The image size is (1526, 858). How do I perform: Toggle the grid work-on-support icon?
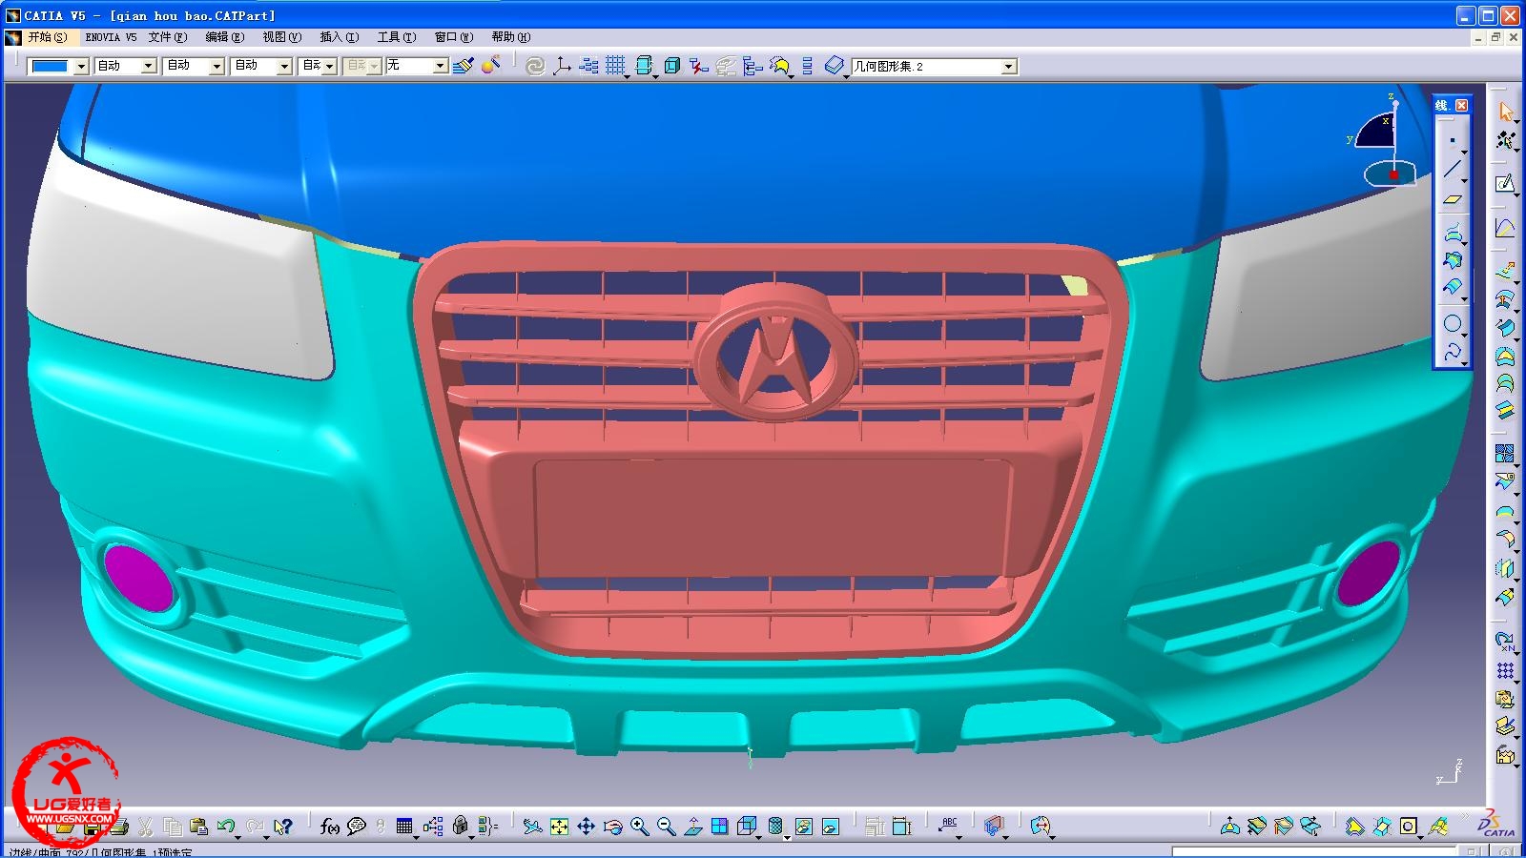point(615,66)
